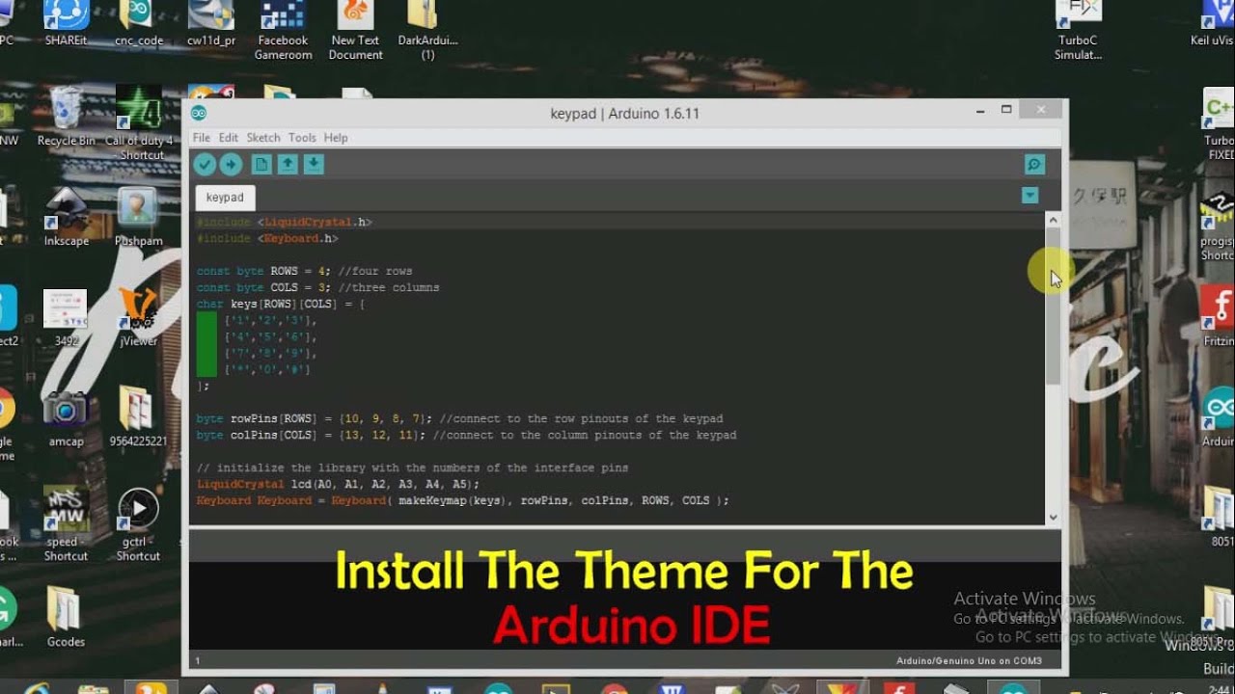Click the scrollbar down arrow in editor

tap(1053, 517)
